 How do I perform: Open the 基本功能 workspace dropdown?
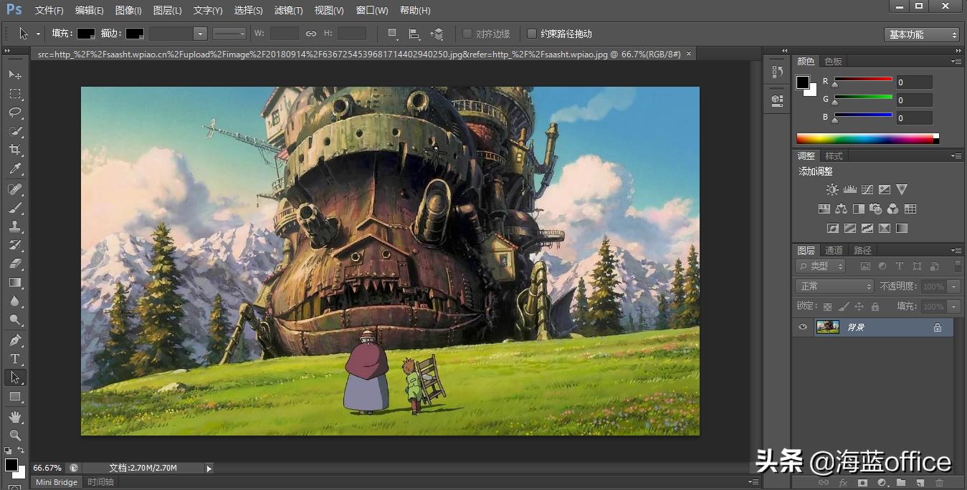[921, 34]
